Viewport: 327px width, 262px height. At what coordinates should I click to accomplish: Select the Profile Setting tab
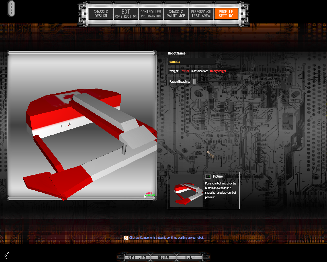pyautogui.click(x=226, y=14)
